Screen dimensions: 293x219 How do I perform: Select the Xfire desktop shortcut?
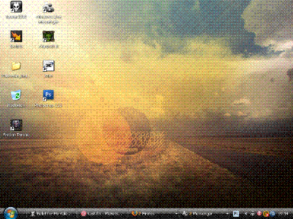[49, 69]
